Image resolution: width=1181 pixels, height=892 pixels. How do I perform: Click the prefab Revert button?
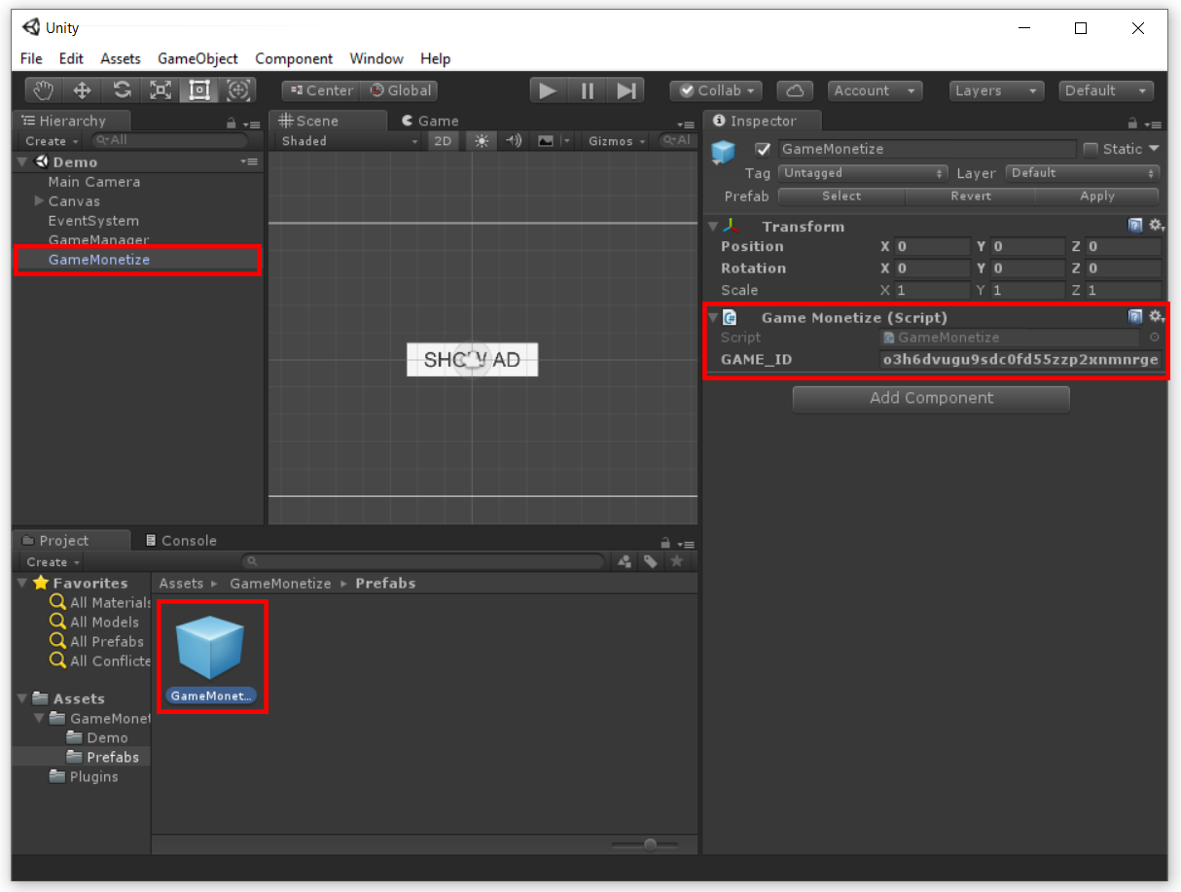[971, 196]
